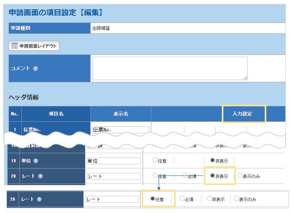This screenshot has width=291, height=213.
Task: Open the 申請画面レイアウト button
Action: click(x=34, y=46)
